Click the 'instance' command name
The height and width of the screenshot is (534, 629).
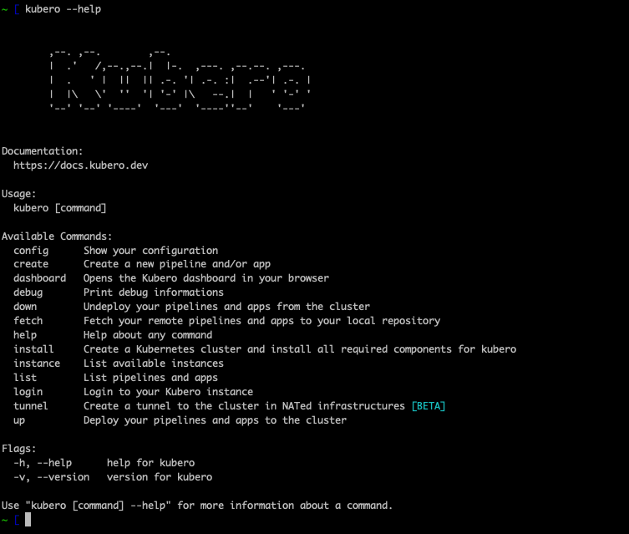(37, 364)
